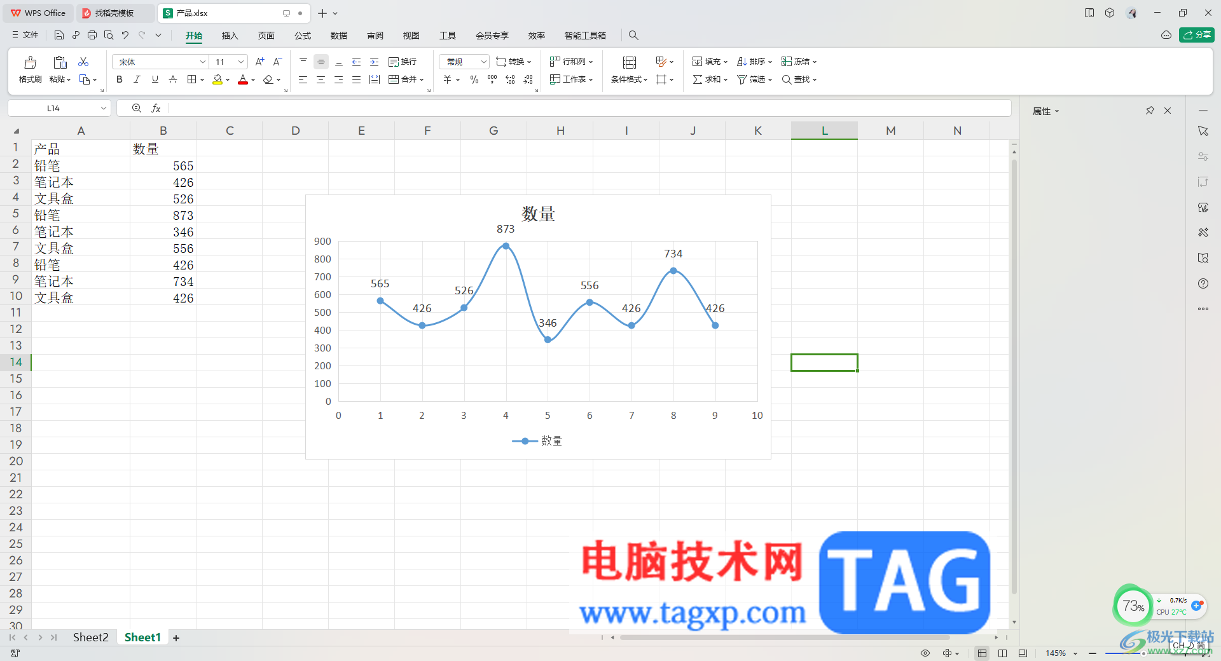Toggle Bold formatting
The width and height of the screenshot is (1221, 661).
point(119,79)
